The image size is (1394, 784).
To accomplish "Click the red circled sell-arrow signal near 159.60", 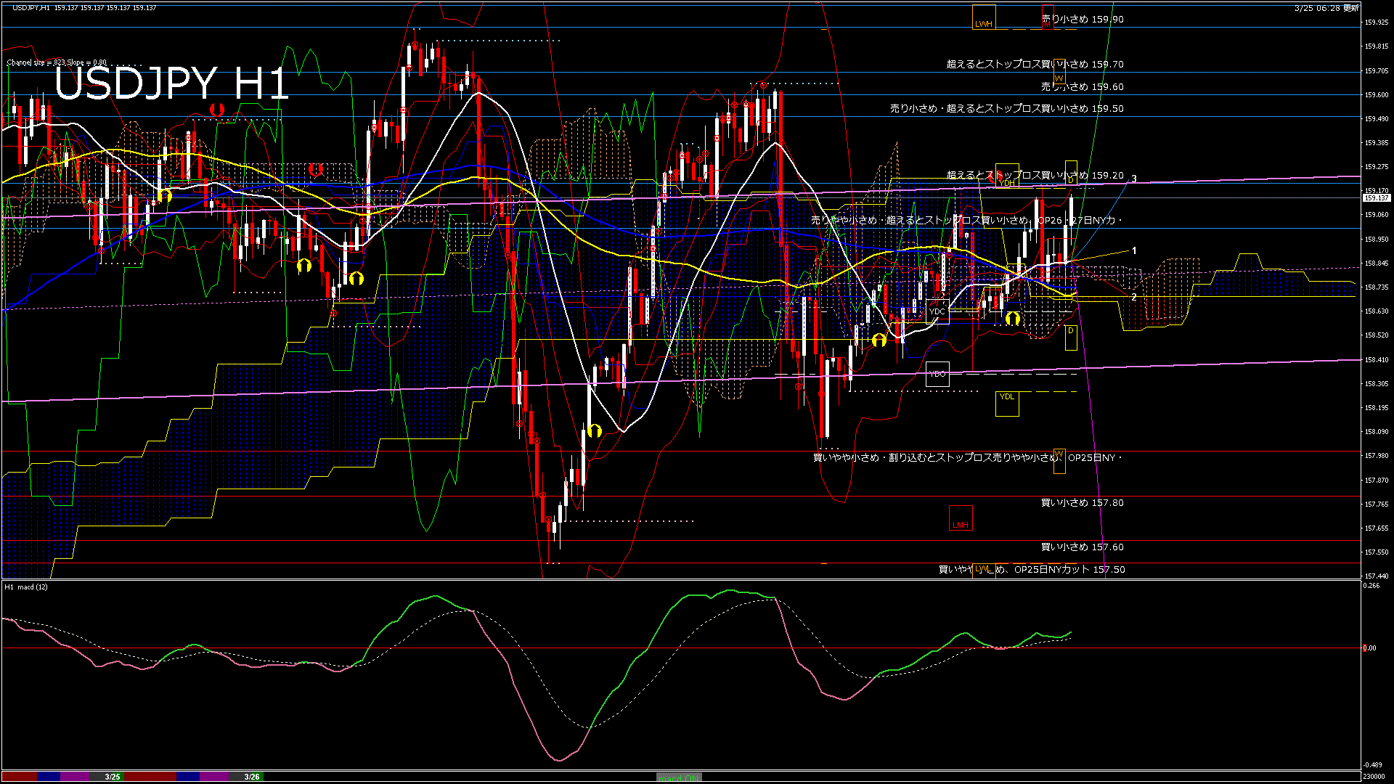I will (x=216, y=109).
